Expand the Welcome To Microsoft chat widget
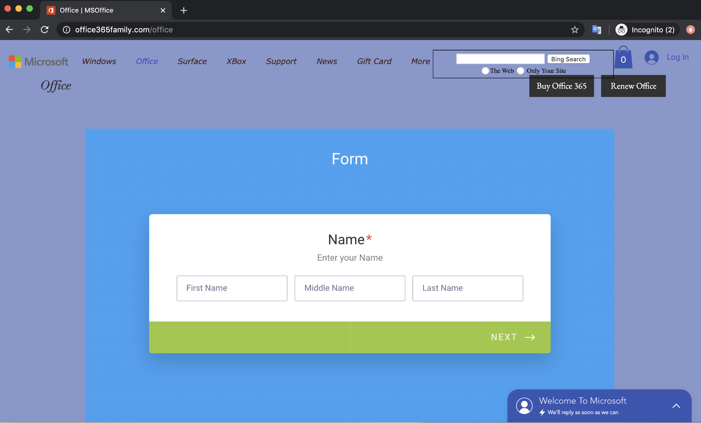Viewport: 701px width, 423px height. point(676,406)
